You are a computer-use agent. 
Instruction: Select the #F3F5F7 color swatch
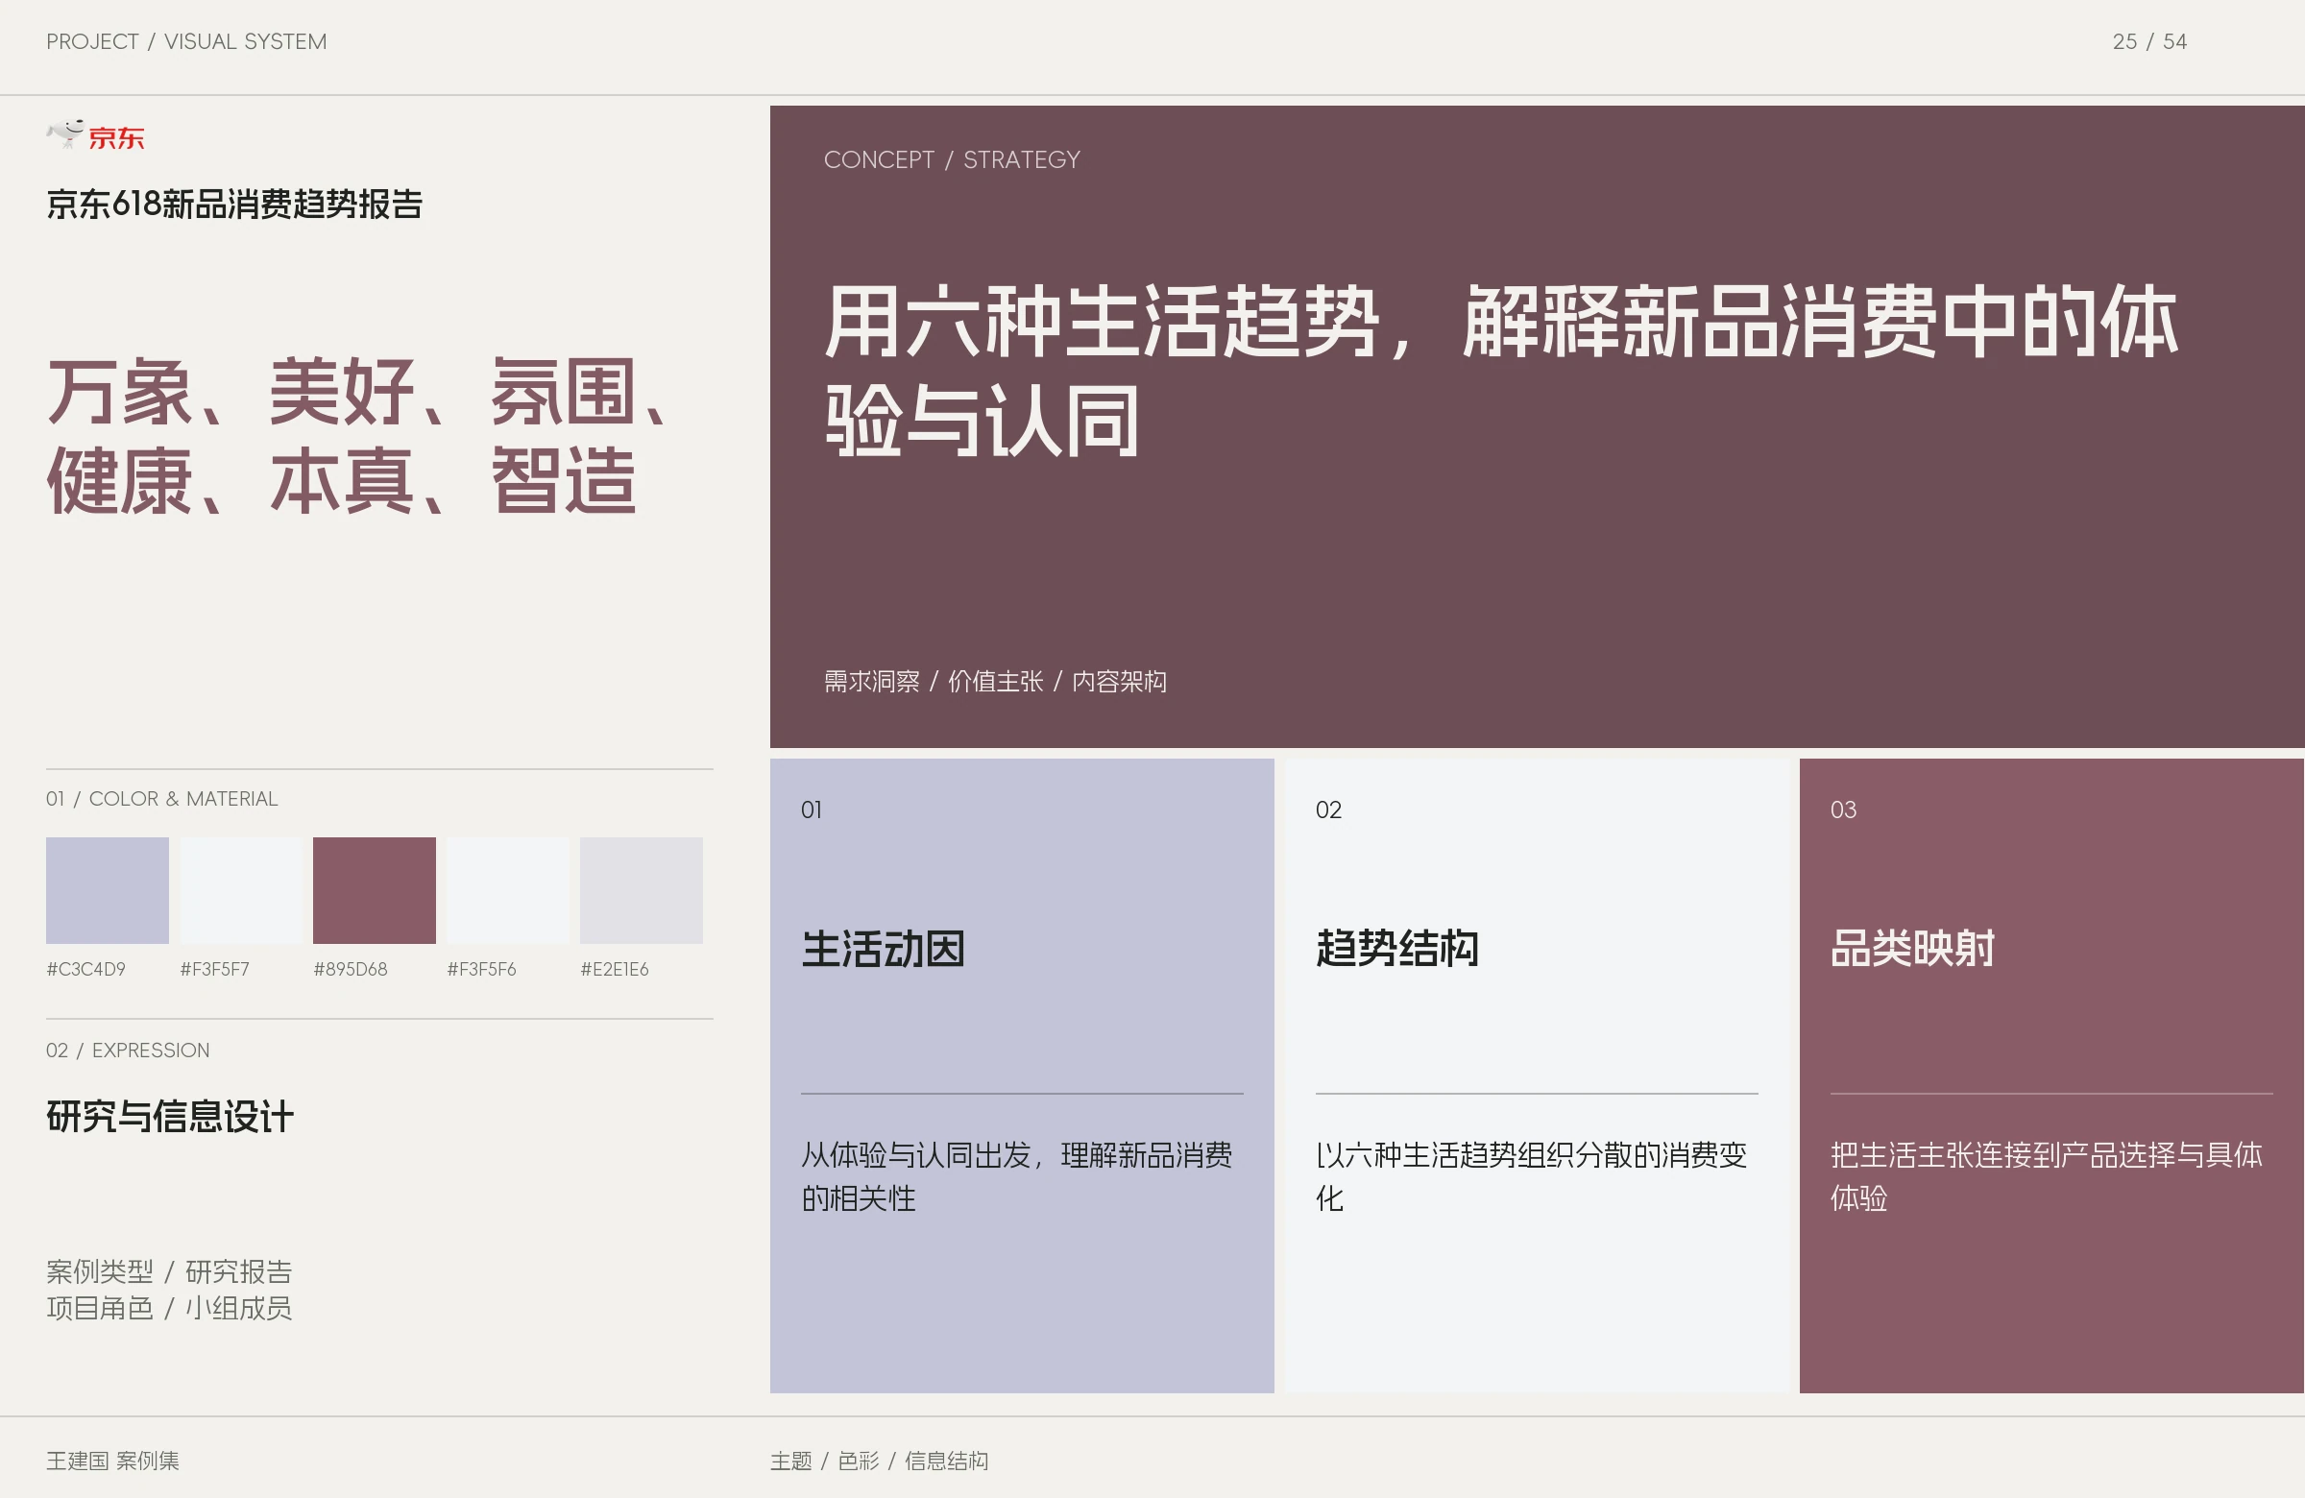(x=241, y=890)
